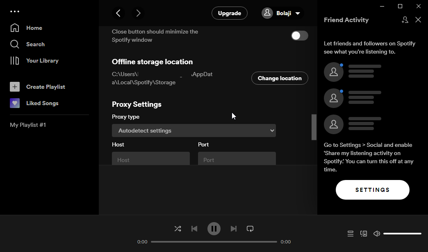Screen dimensions: 428x252
Task: Enable shuffle playback
Action: [x=178, y=229]
